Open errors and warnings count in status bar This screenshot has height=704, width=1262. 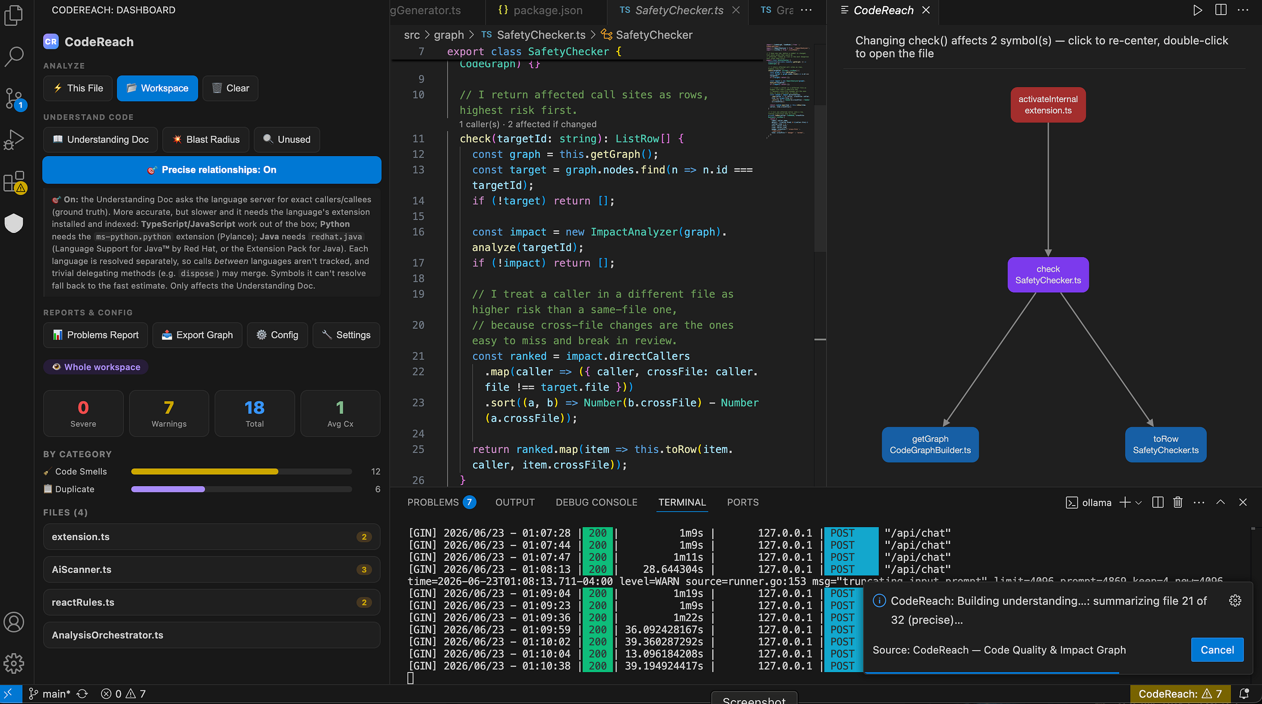coord(123,694)
